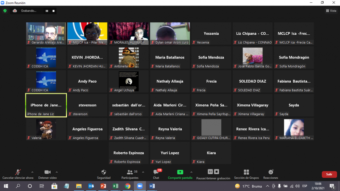Open the Seguridad shield icon
The image size is (340, 191).
click(104, 172)
